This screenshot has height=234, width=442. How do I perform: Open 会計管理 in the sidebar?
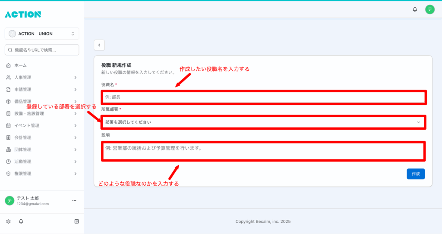click(42, 137)
